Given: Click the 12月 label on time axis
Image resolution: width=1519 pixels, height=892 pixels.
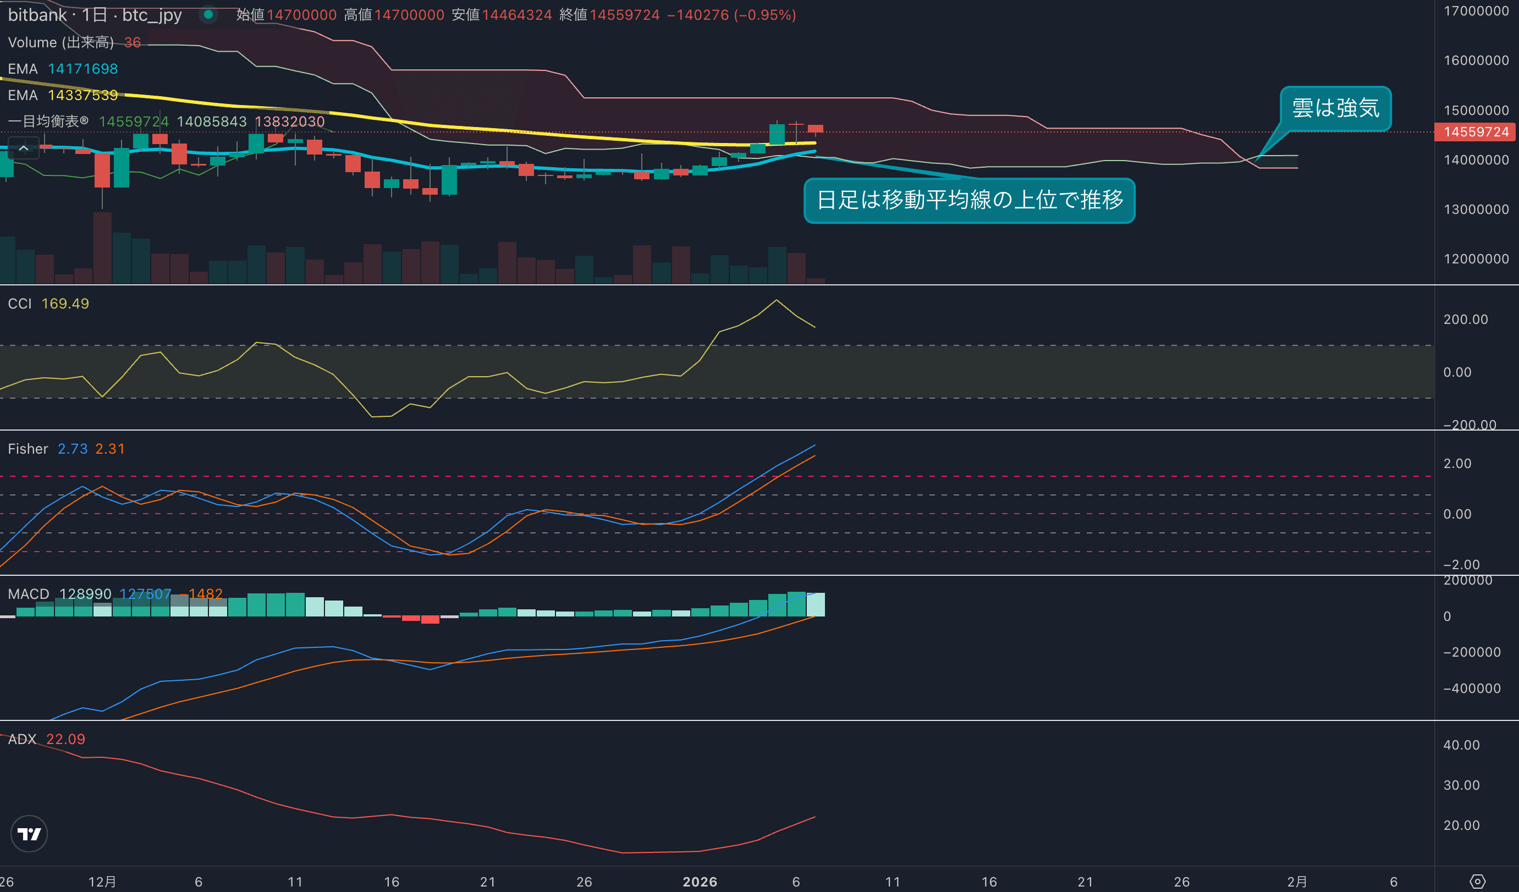Looking at the screenshot, I should [x=102, y=882].
